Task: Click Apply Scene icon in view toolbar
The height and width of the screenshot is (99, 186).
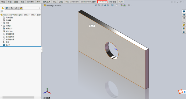Action: click(124, 5)
